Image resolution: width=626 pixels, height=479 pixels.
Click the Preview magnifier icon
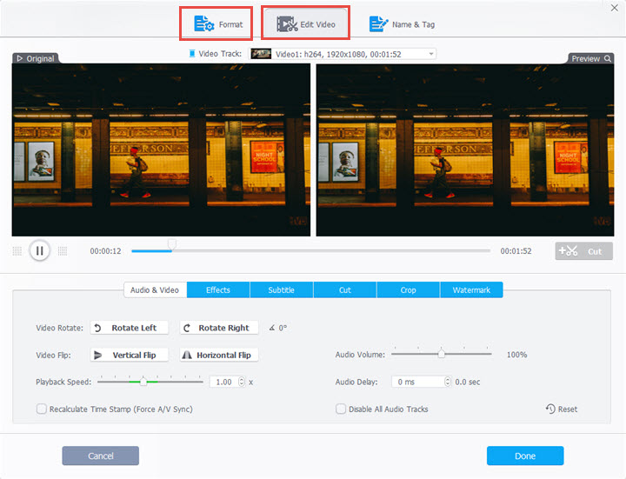point(607,58)
